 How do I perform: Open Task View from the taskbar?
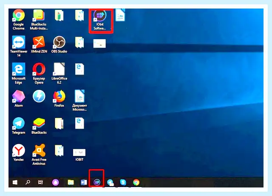[x=41, y=182]
